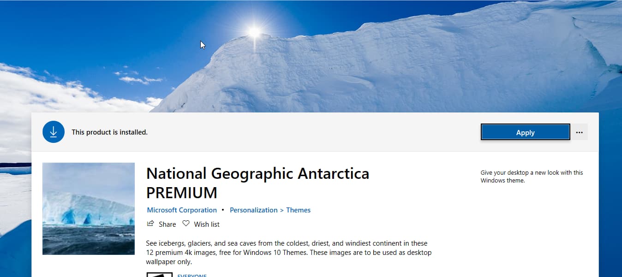Screen dimensions: 622x277
Task: Click the ellipsis dots next to Apply
Action: 579,132
